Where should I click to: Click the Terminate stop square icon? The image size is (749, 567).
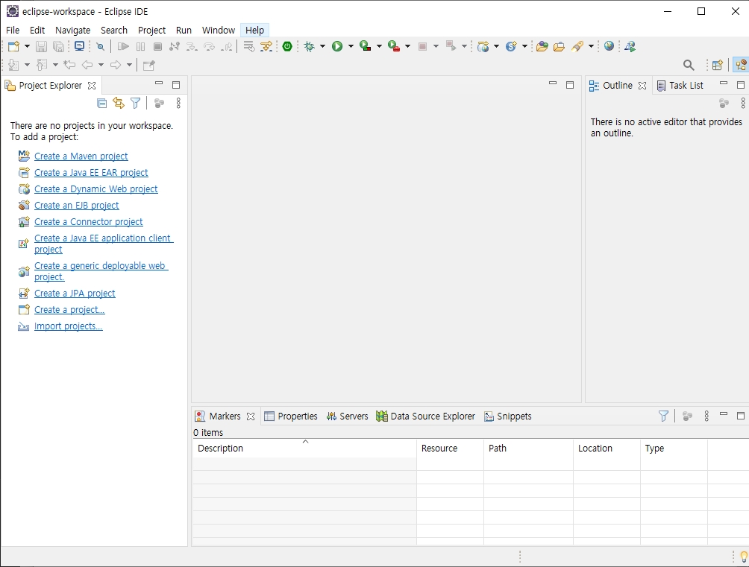coord(157,46)
